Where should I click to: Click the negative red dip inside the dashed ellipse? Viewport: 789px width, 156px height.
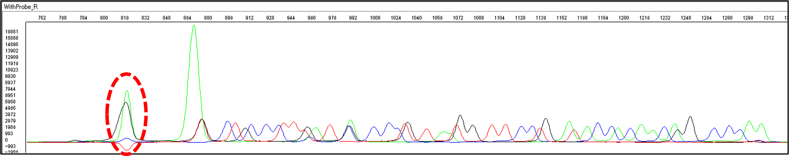(x=127, y=149)
